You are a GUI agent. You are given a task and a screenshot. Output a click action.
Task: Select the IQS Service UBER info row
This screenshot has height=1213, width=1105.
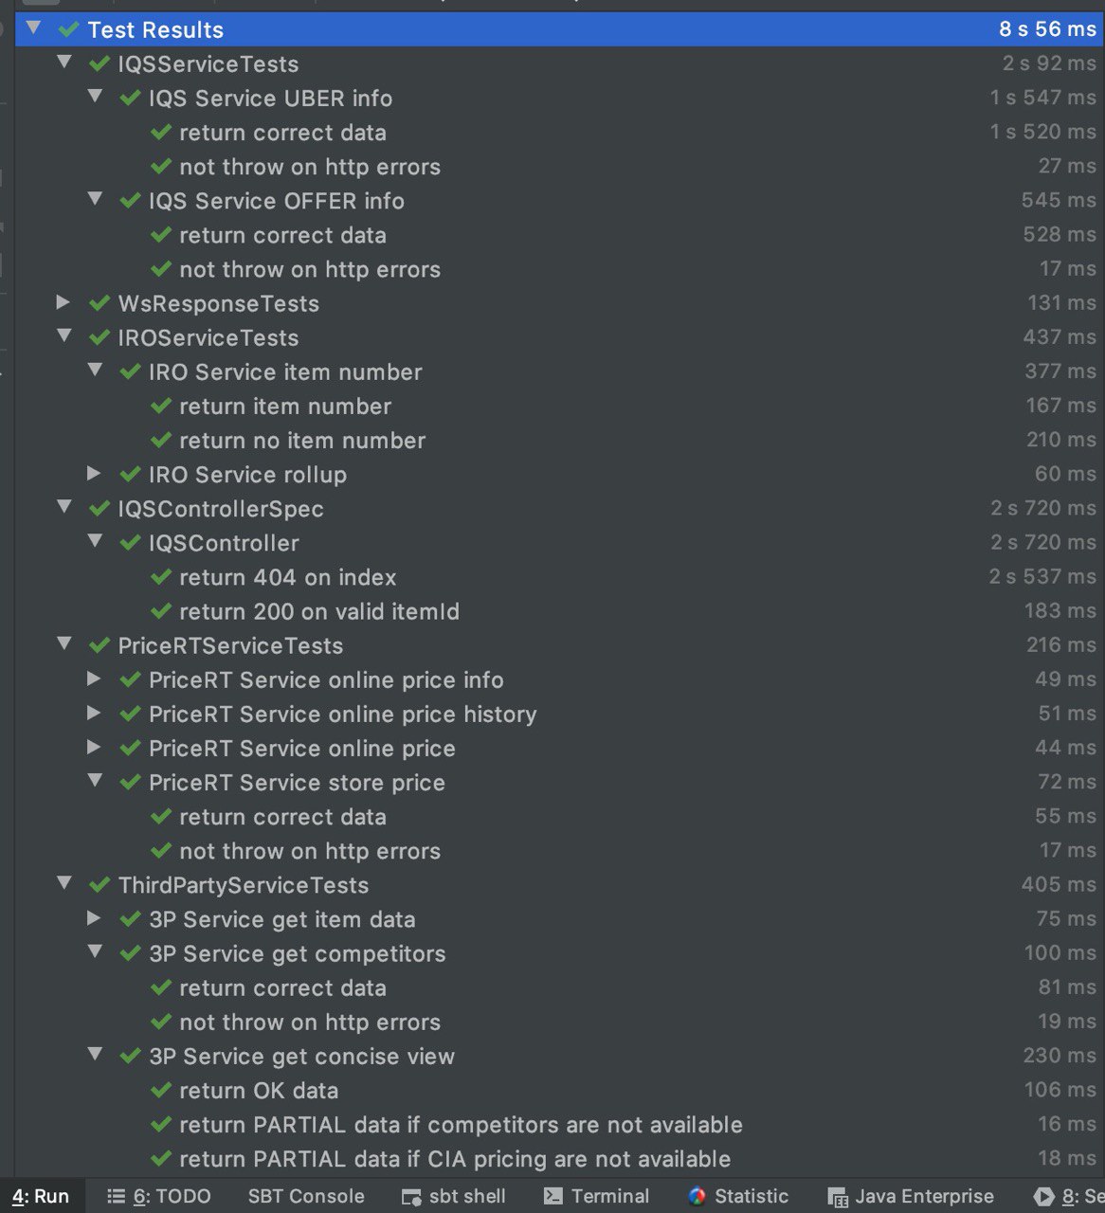pos(559,98)
